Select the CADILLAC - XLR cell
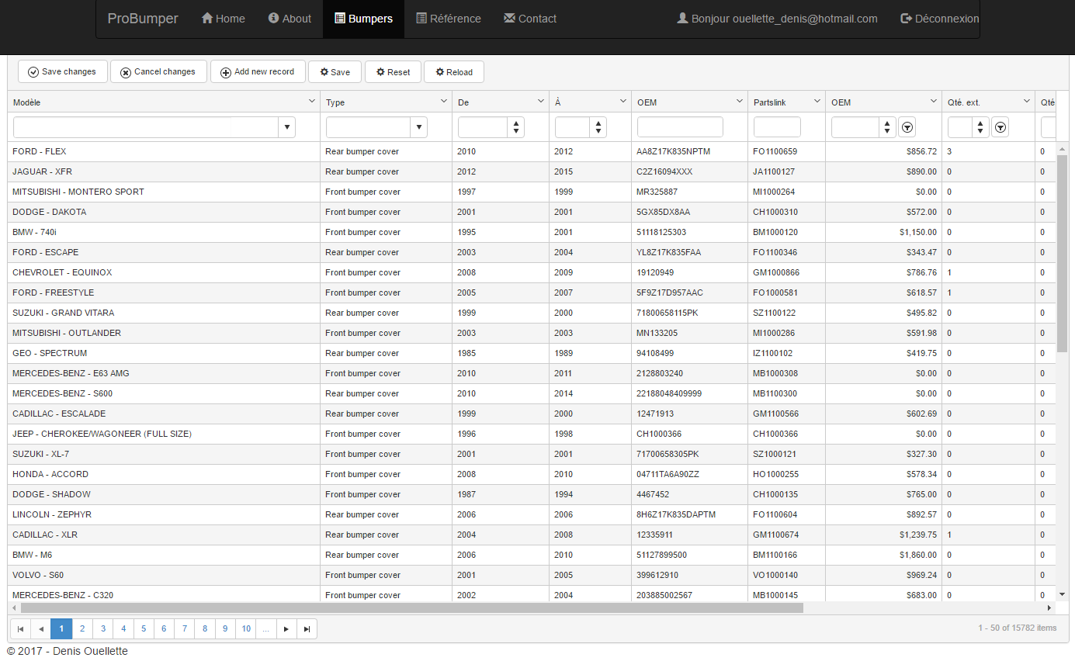The width and height of the screenshot is (1075, 668). point(164,535)
